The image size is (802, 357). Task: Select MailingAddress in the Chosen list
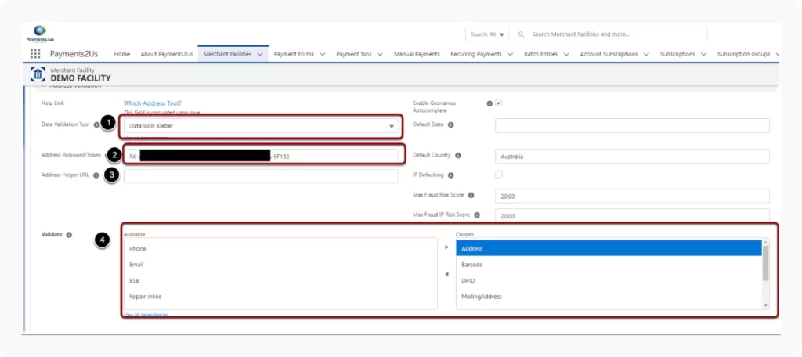click(609, 297)
